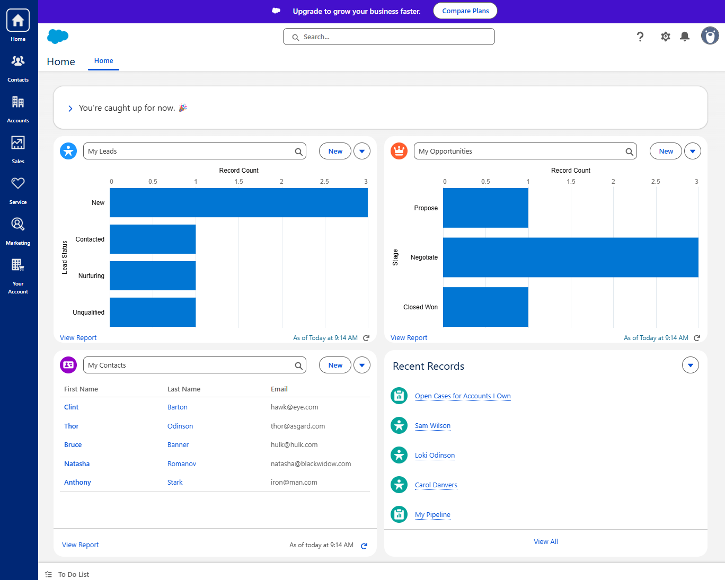
Task: Open the notifications bell
Action: coord(684,36)
